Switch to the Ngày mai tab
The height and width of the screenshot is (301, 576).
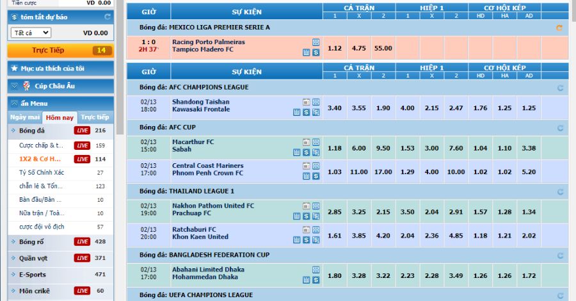coord(25,117)
